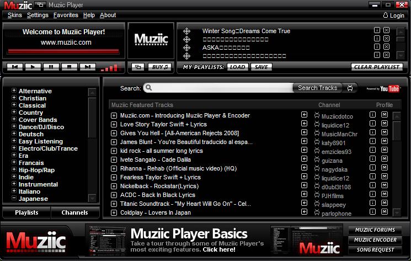Remove Winter Song from playlist
The width and height of the screenshot is (411, 261).
[x=386, y=30]
